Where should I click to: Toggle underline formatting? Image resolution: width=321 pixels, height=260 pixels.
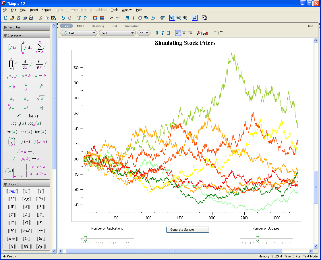(x=169, y=33)
